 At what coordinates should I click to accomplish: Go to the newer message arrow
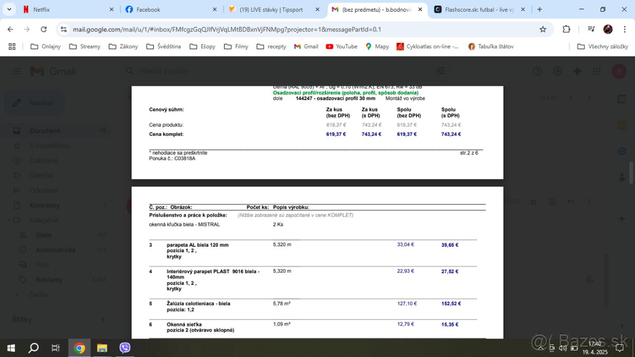[x=570, y=97]
